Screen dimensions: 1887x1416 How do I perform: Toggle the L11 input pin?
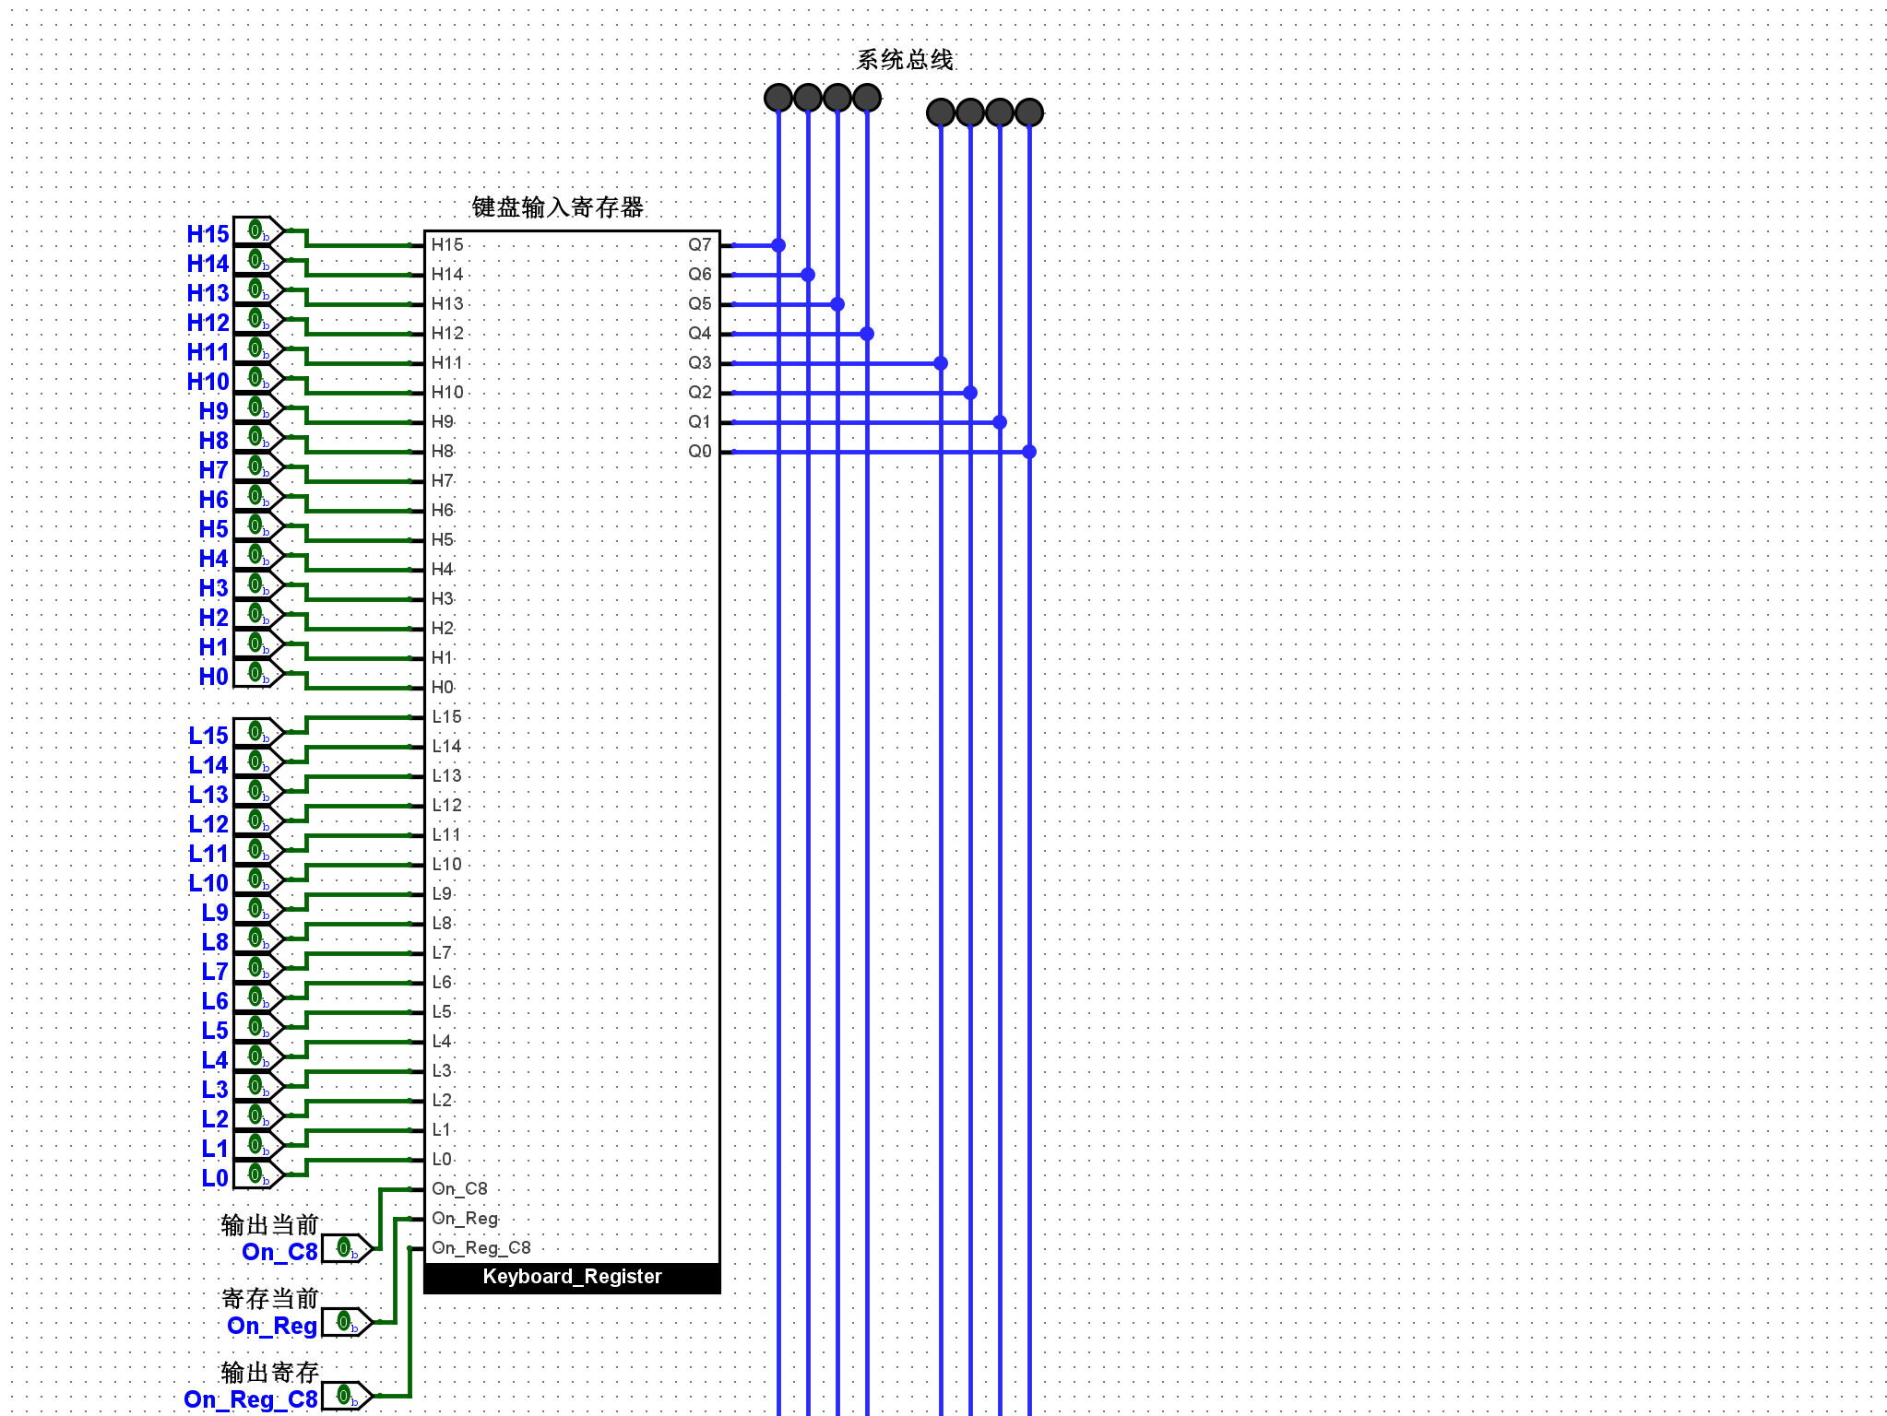point(258,850)
